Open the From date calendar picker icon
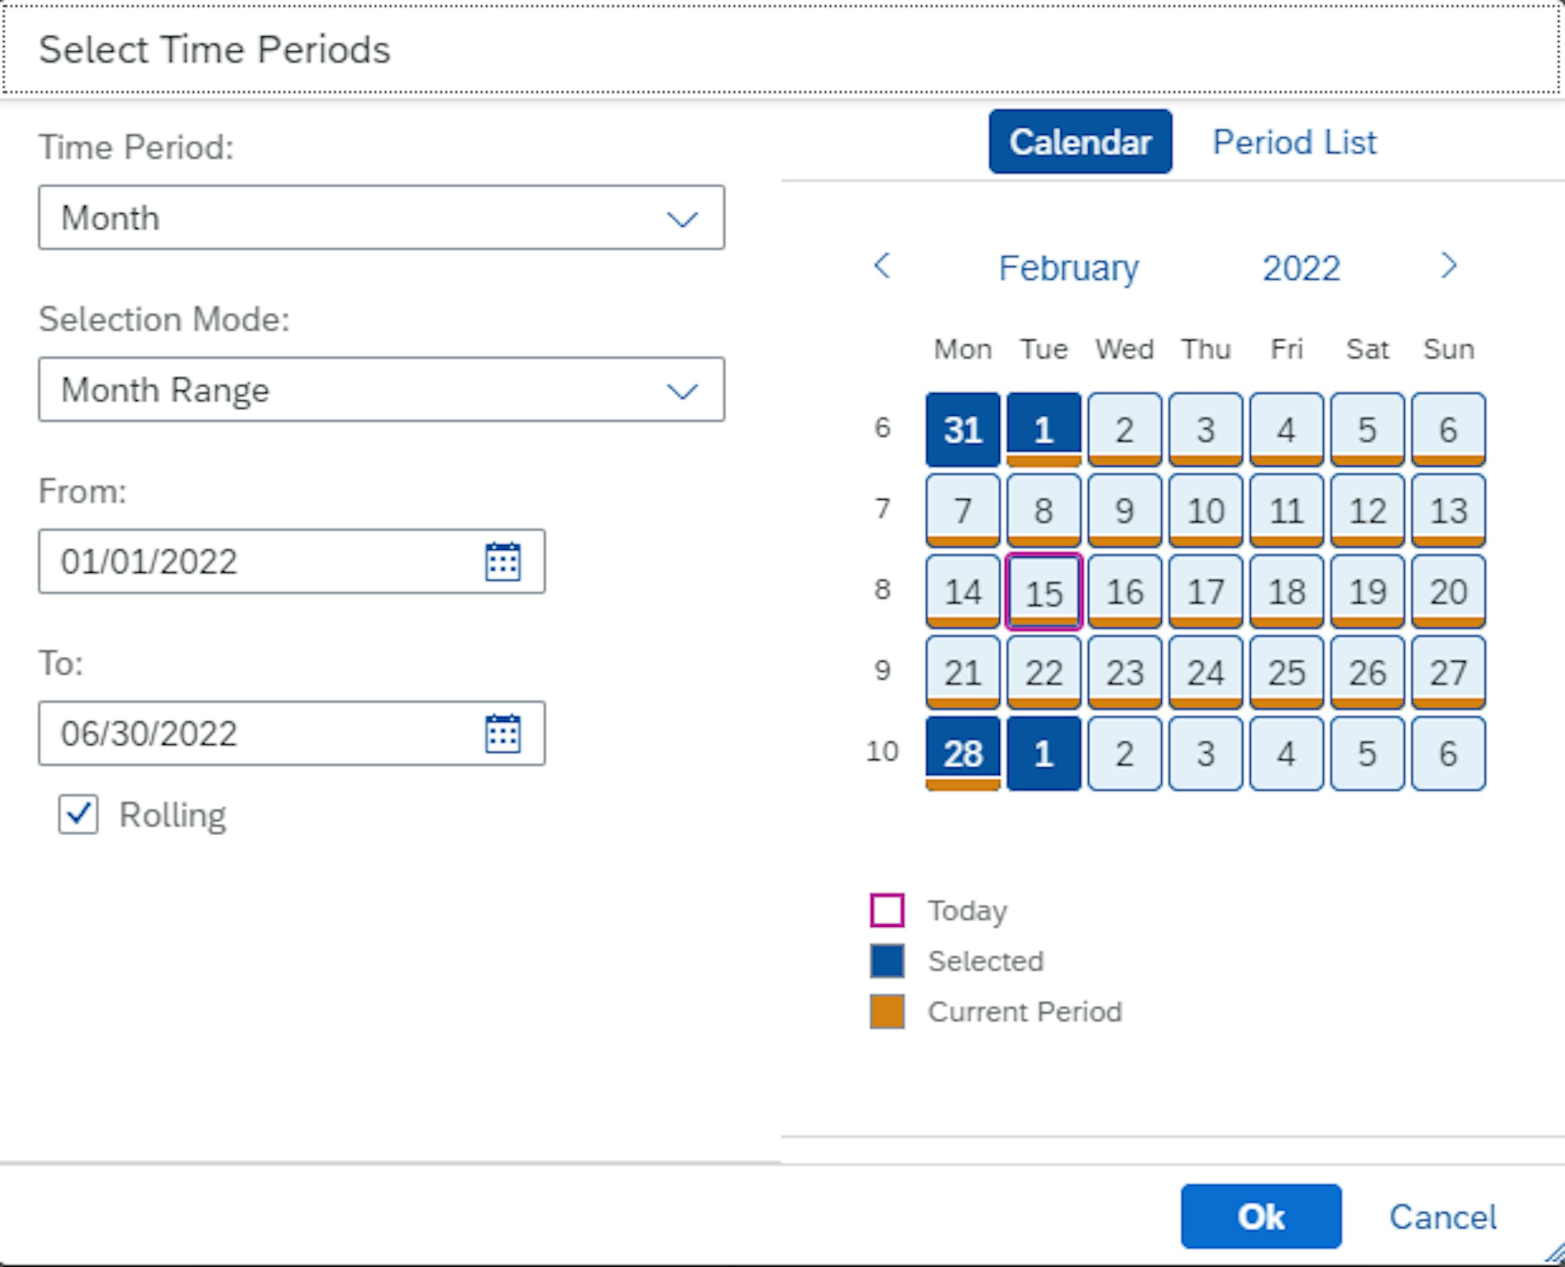The image size is (1565, 1267). point(503,561)
